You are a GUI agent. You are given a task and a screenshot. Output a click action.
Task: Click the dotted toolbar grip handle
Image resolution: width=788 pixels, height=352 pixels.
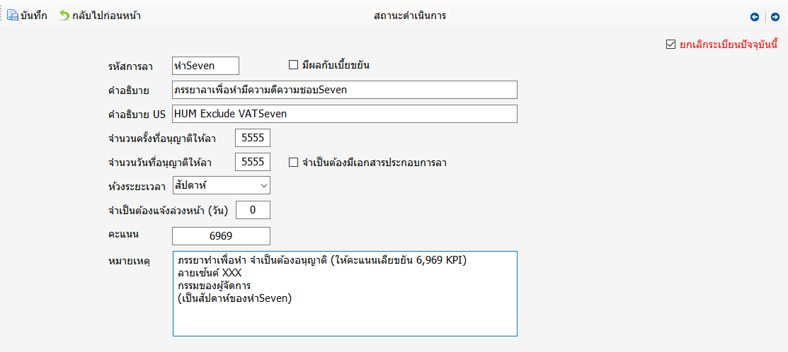[x=2, y=16]
